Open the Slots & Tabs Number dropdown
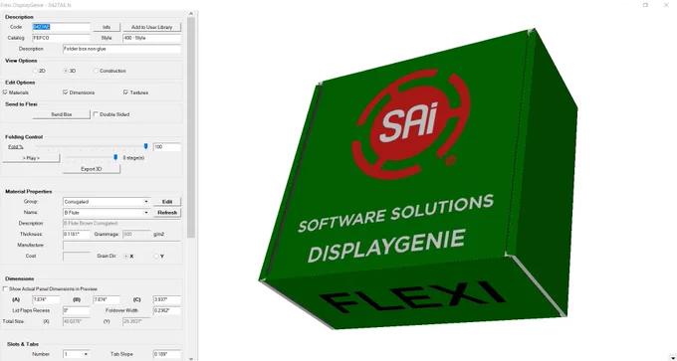 click(x=86, y=354)
